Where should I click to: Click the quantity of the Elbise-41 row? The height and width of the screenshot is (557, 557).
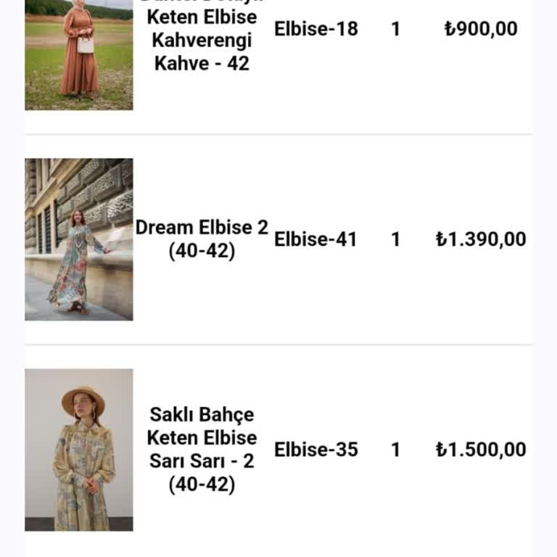[395, 239]
